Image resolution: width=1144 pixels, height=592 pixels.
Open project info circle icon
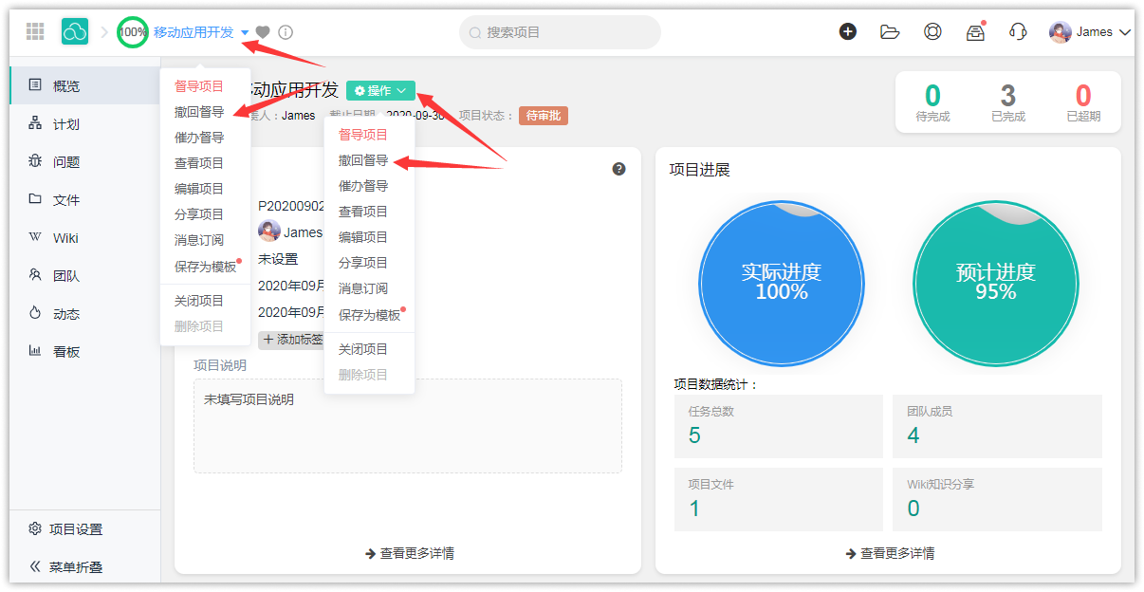(286, 32)
